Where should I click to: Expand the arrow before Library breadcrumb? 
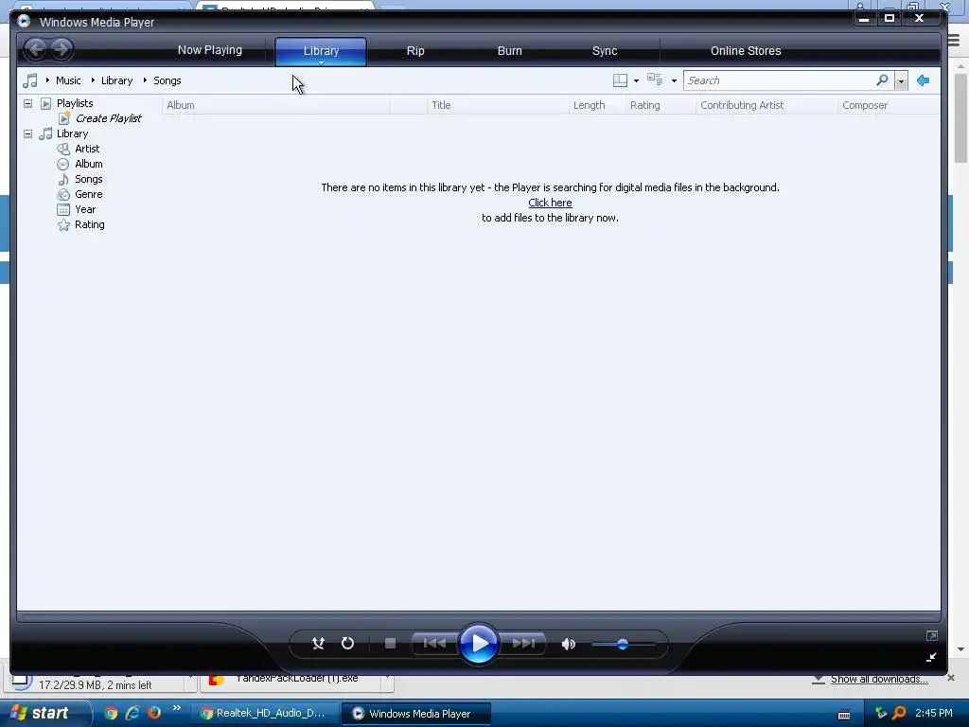coord(93,80)
